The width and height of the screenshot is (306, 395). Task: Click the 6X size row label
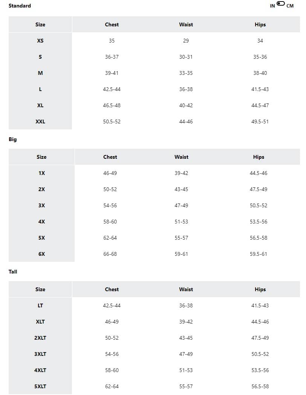(41, 254)
